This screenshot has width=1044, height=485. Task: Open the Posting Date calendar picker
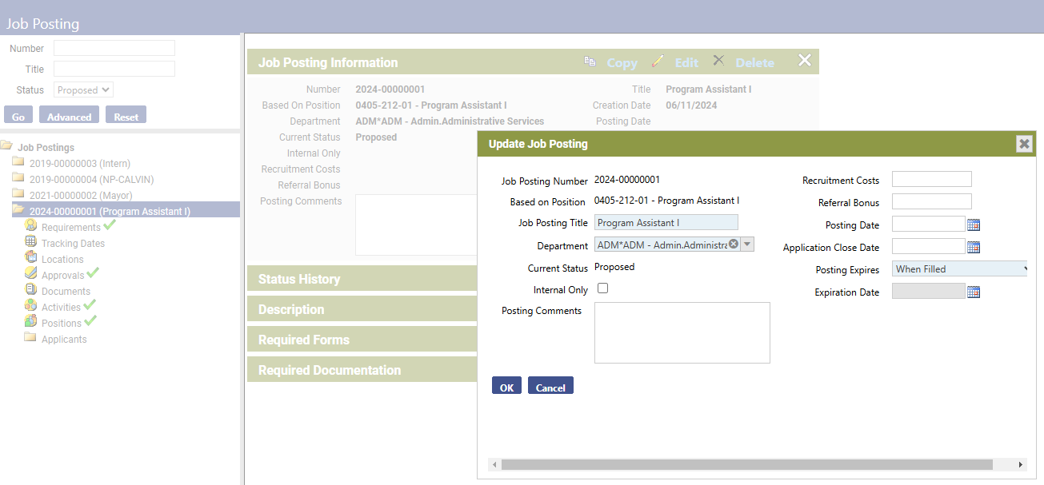(x=974, y=225)
